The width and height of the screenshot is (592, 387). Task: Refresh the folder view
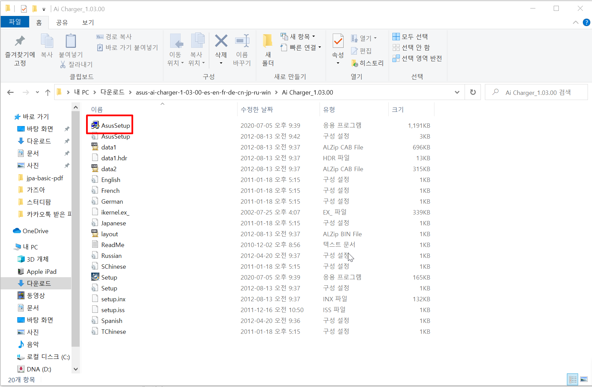473,92
